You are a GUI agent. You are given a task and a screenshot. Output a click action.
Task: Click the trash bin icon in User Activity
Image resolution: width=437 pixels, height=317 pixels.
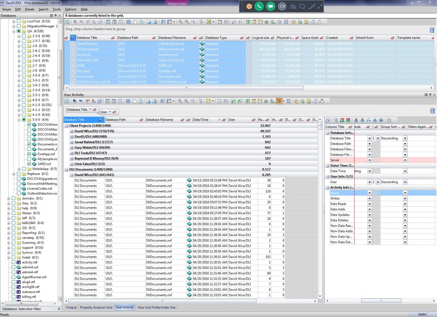click(x=432, y=111)
